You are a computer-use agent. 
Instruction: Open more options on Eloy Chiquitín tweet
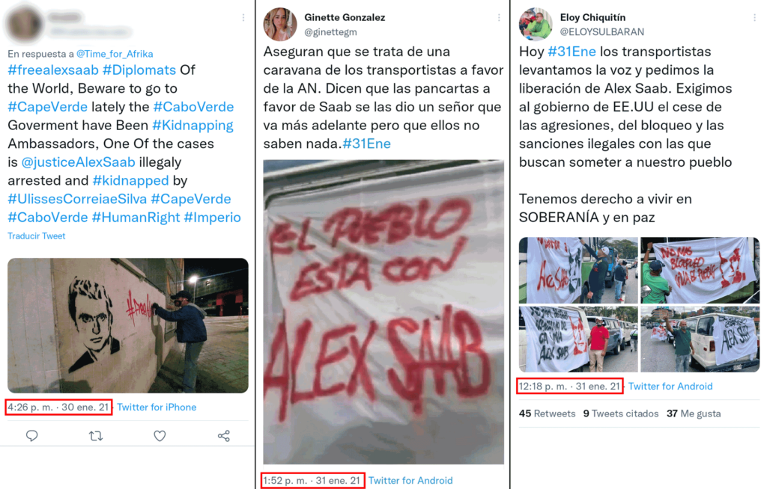pyautogui.click(x=754, y=18)
